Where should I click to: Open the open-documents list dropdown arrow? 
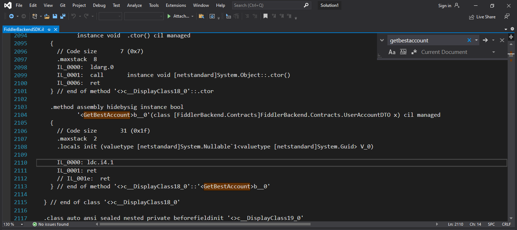[506, 29]
